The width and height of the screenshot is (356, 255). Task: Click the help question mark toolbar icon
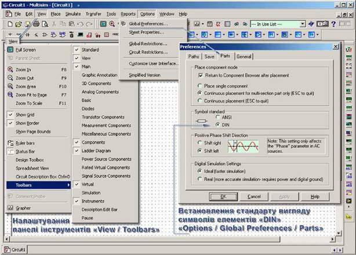tap(333, 24)
